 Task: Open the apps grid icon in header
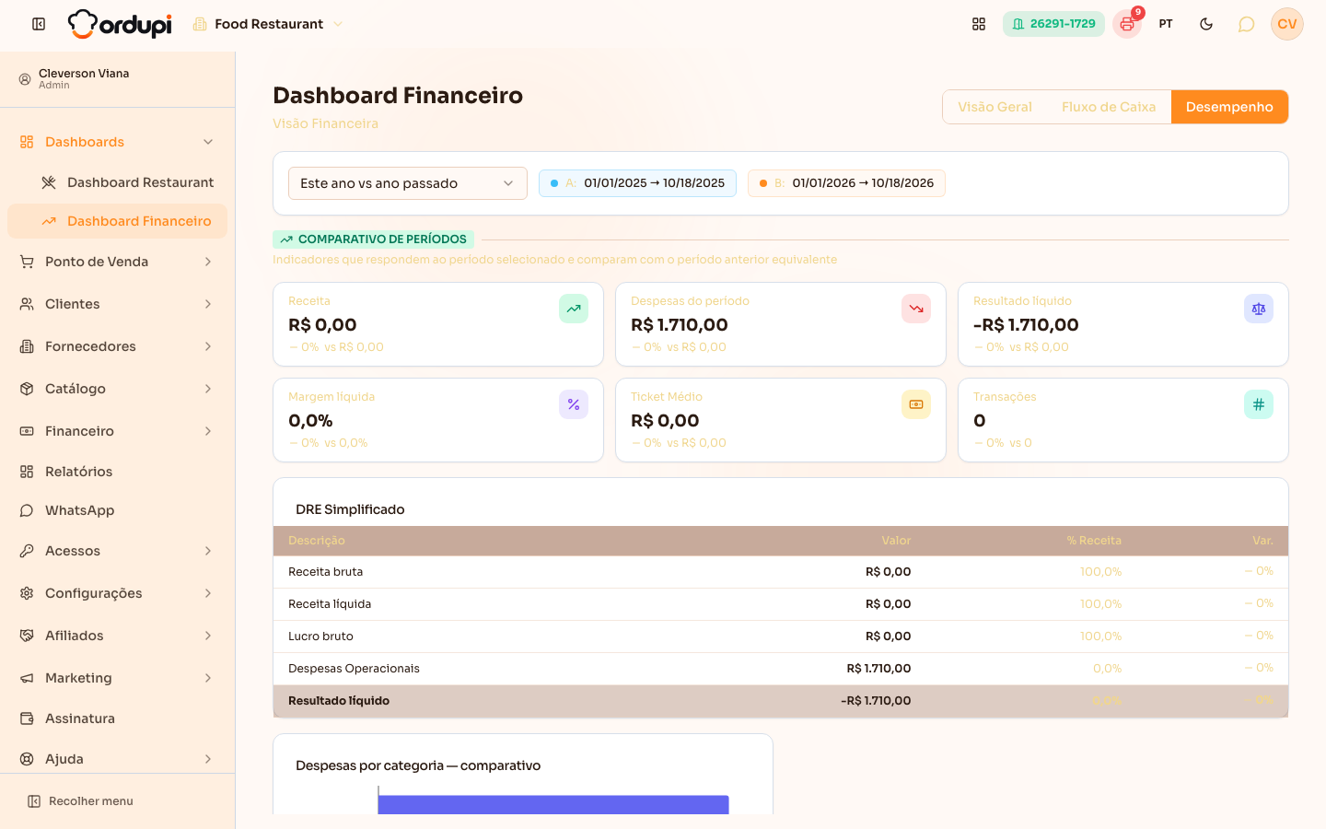click(979, 24)
